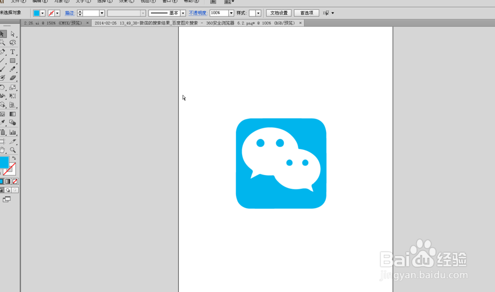Close the 2.26.ai document tab
This screenshot has width=495, height=292.
[88, 23]
